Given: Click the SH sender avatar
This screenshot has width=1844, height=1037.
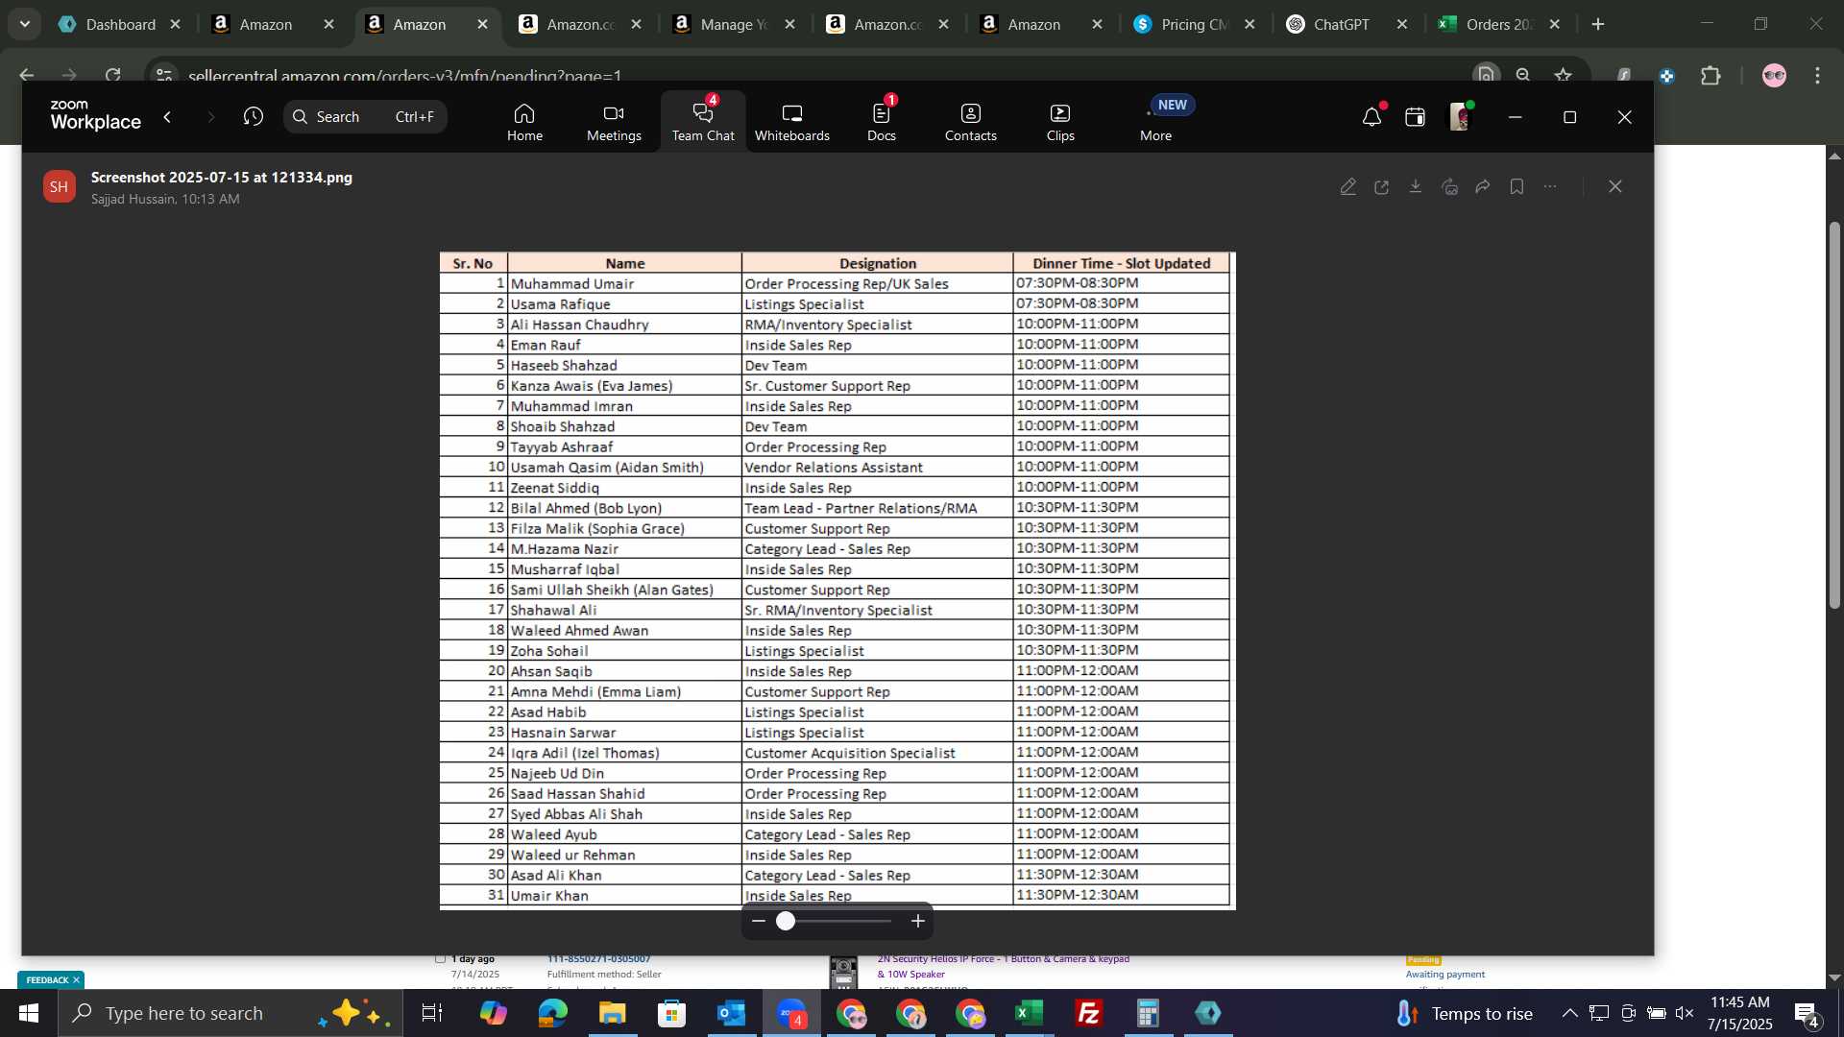Looking at the screenshot, I should click(60, 186).
